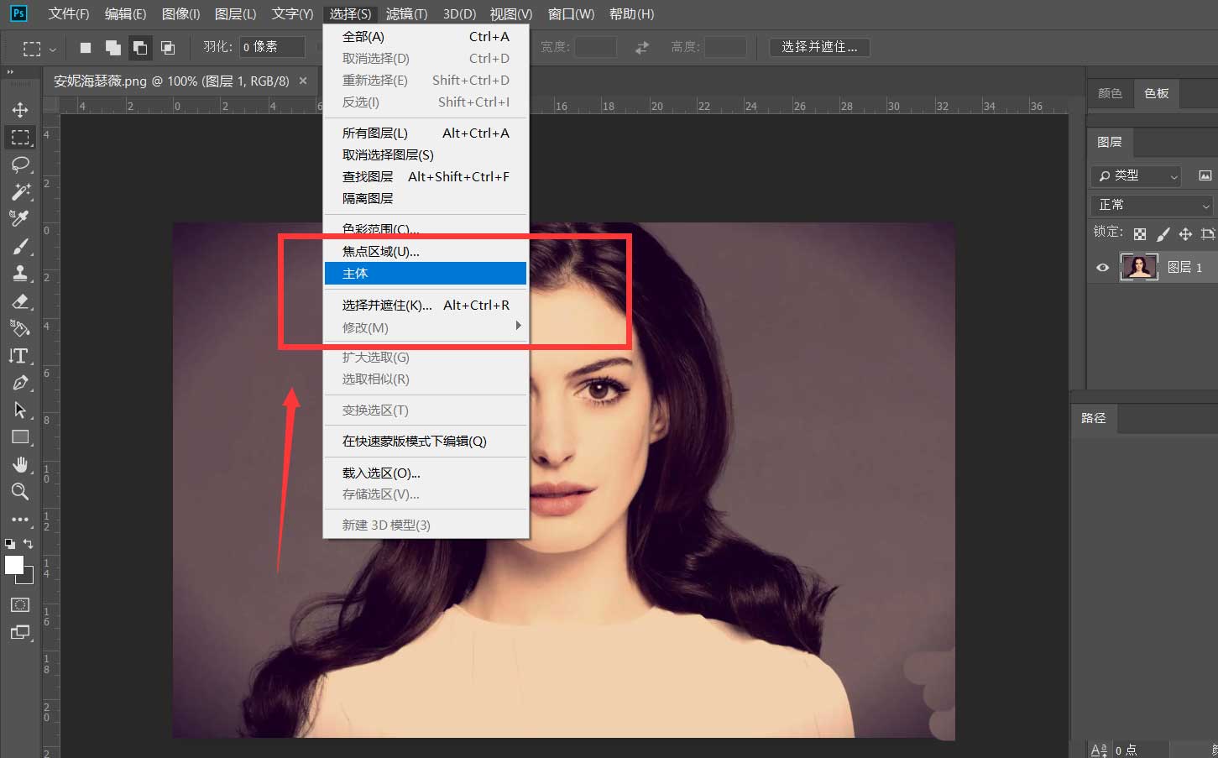Choose Add to Selection mode icon
Screen dimensions: 1218x758
point(112,48)
